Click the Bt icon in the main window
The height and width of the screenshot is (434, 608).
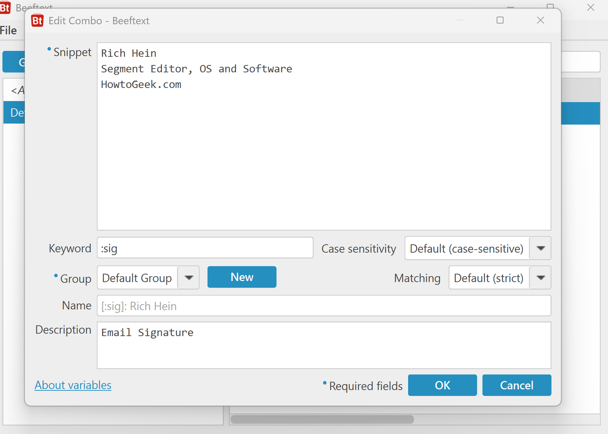click(6, 8)
